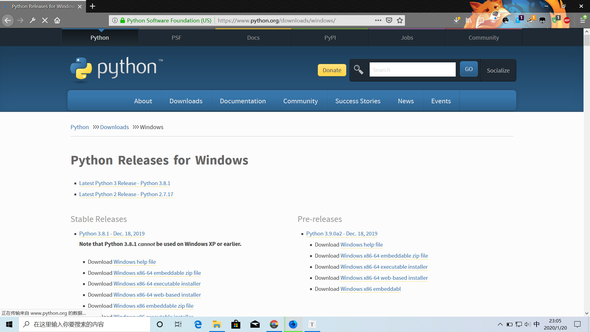The image size is (590, 332).
Task: Open the News menu
Action: pyautogui.click(x=406, y=101)
